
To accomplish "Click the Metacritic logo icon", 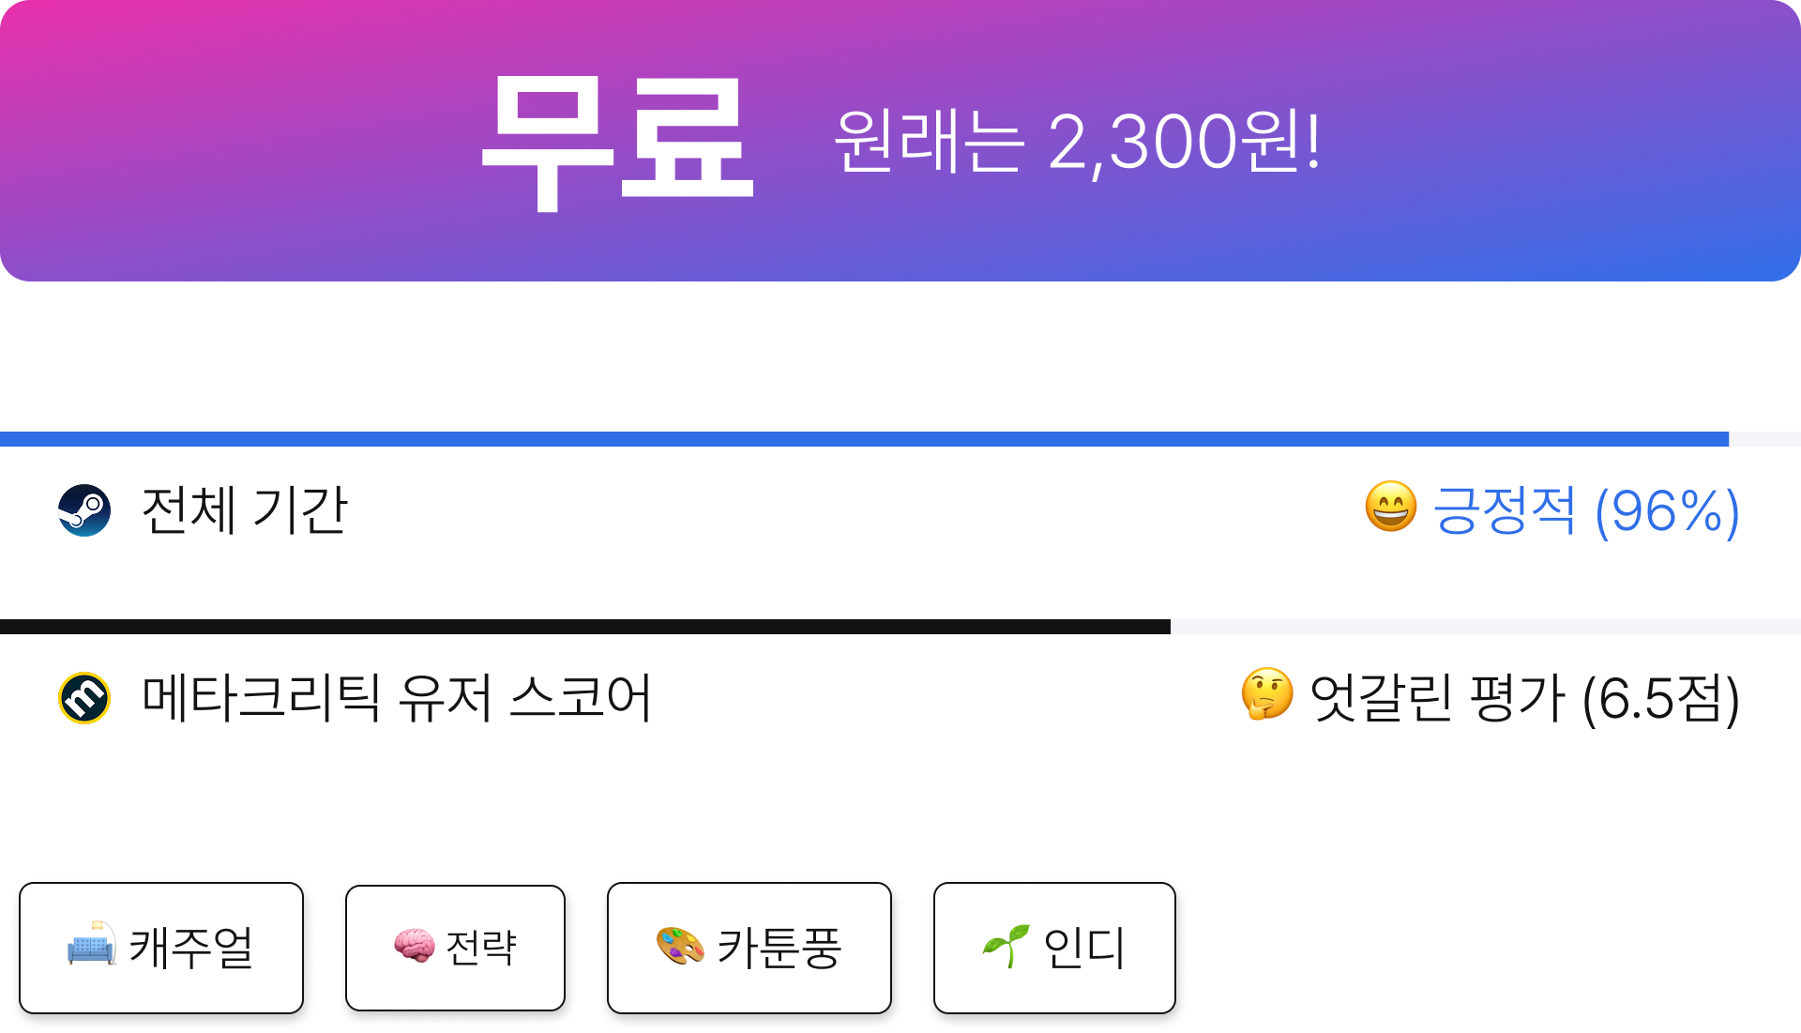I will [84, 698].
